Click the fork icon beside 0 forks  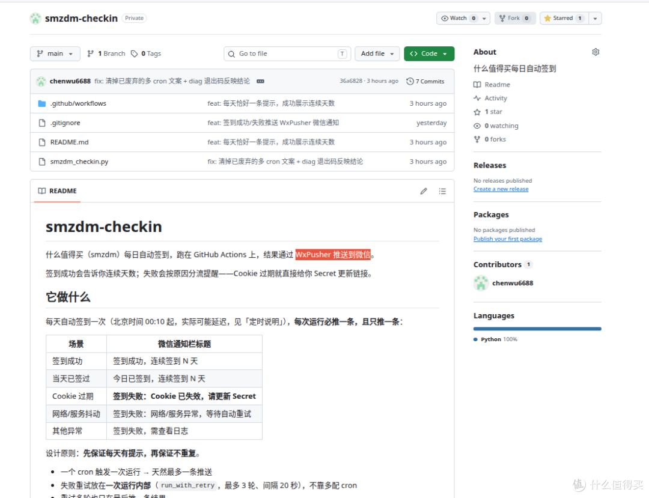pos(477,139)
